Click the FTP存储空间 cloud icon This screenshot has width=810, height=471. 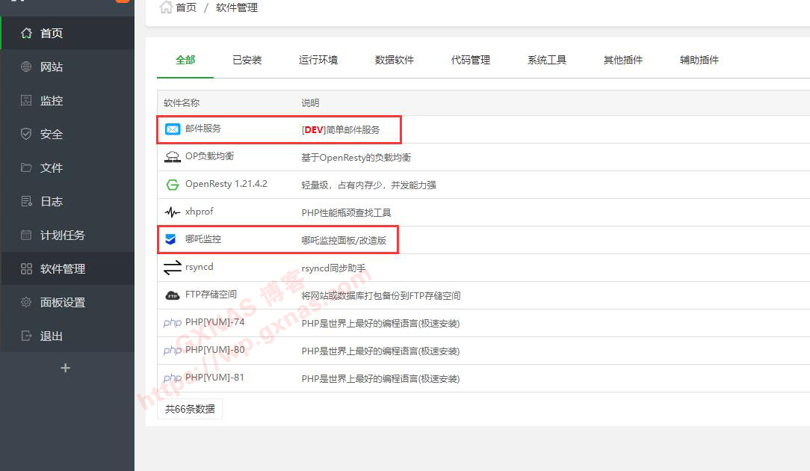click(172, 295)
